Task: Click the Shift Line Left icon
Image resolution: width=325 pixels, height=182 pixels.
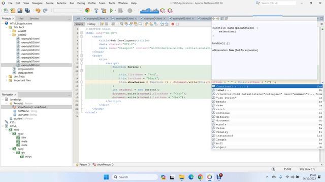Action: click(162, 24)
